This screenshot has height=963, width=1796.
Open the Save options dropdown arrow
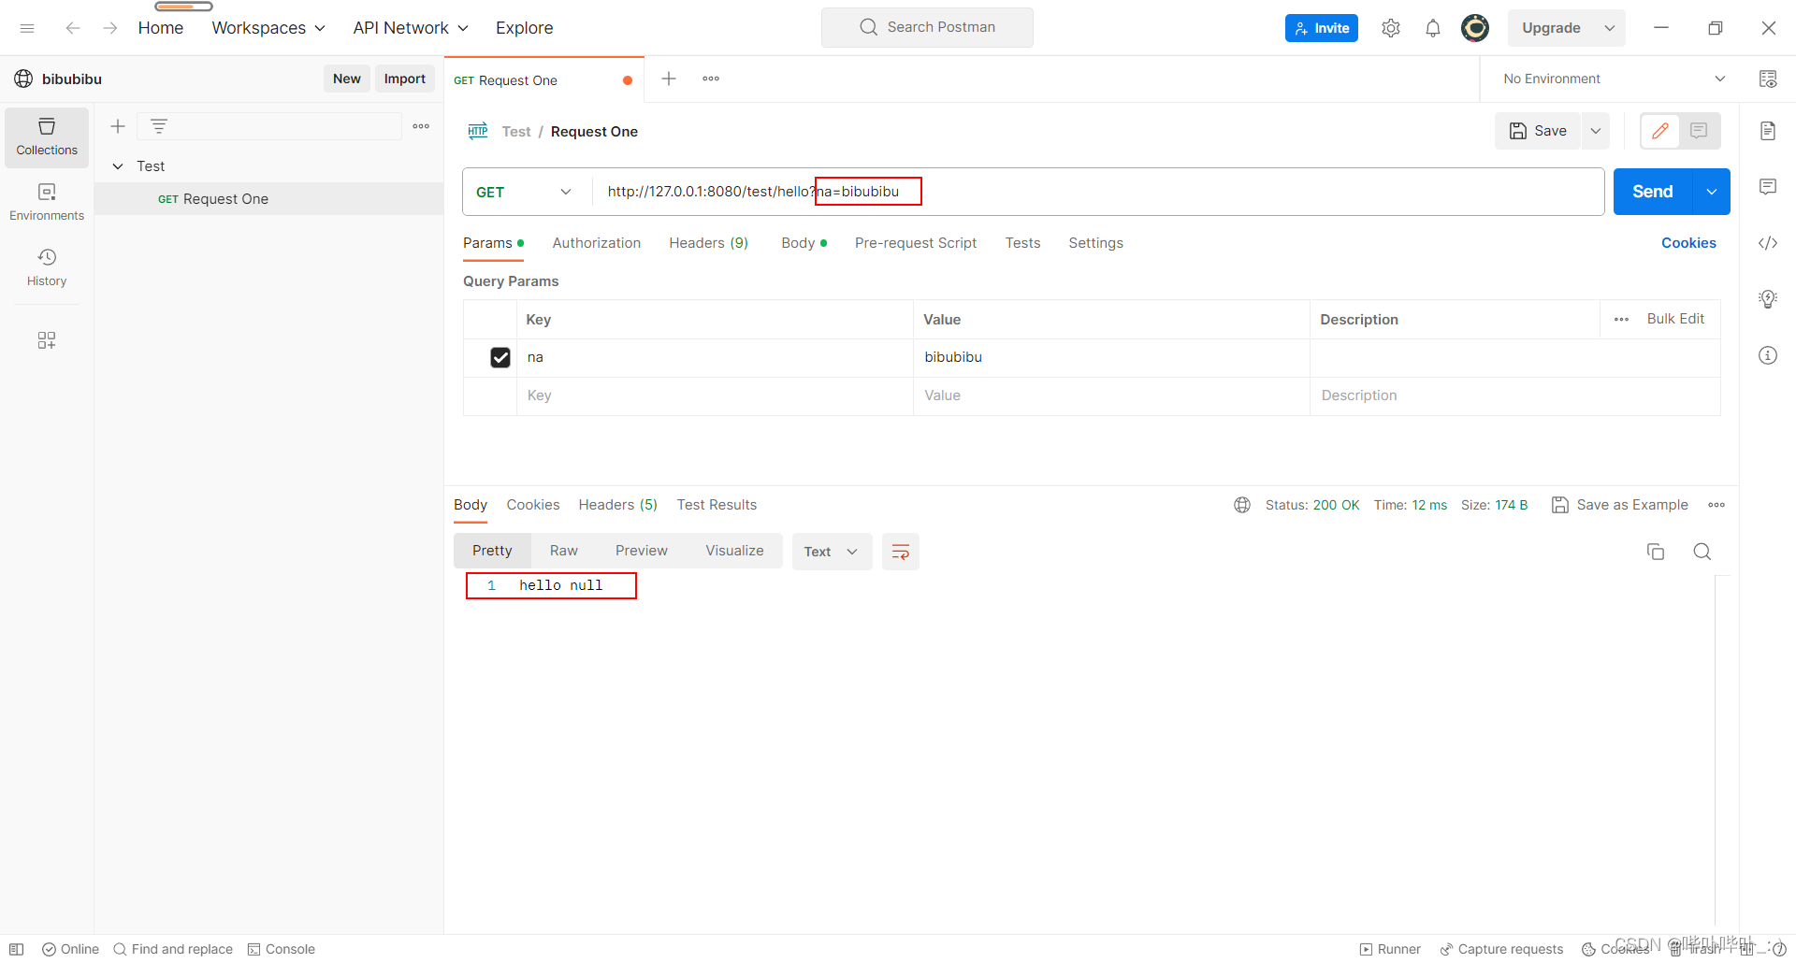pos(1596,131)
